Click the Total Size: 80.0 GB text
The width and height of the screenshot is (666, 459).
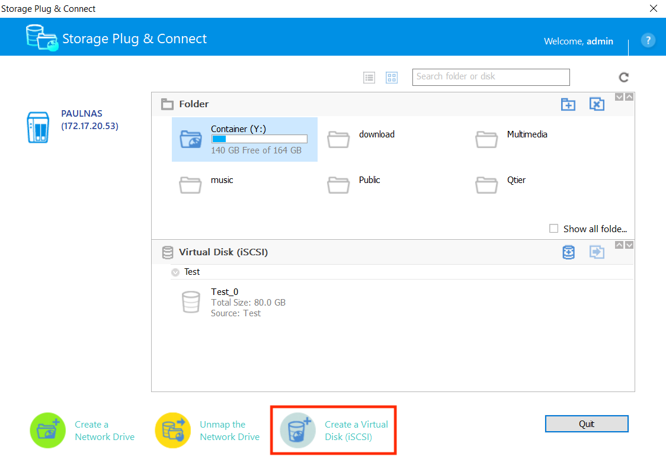[248, 302]
